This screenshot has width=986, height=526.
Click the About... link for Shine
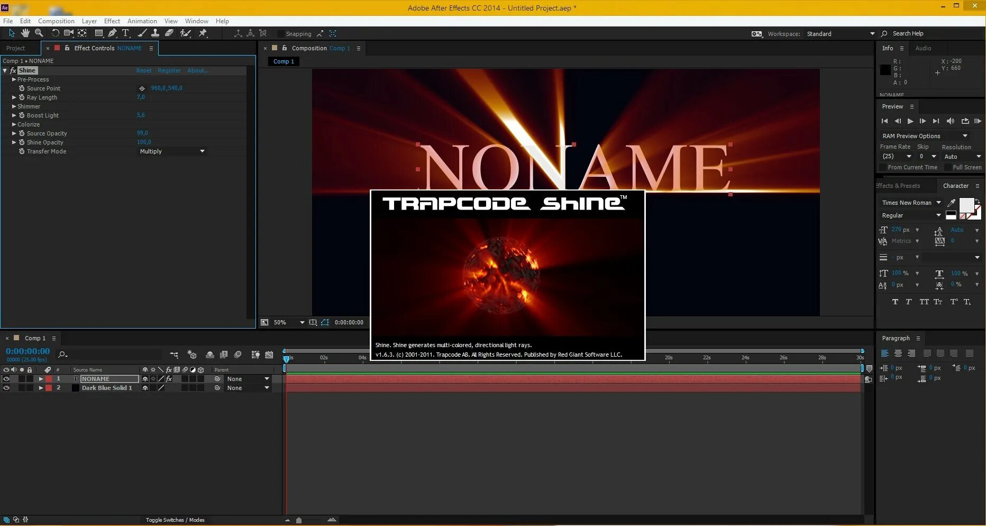click(198, 70)
